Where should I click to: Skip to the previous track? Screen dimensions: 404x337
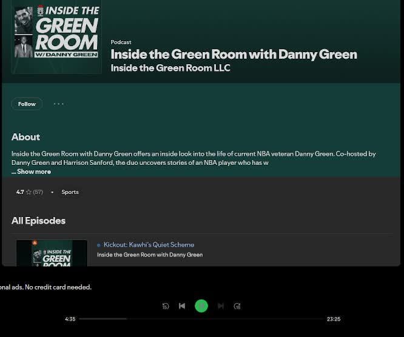[182, 306]
